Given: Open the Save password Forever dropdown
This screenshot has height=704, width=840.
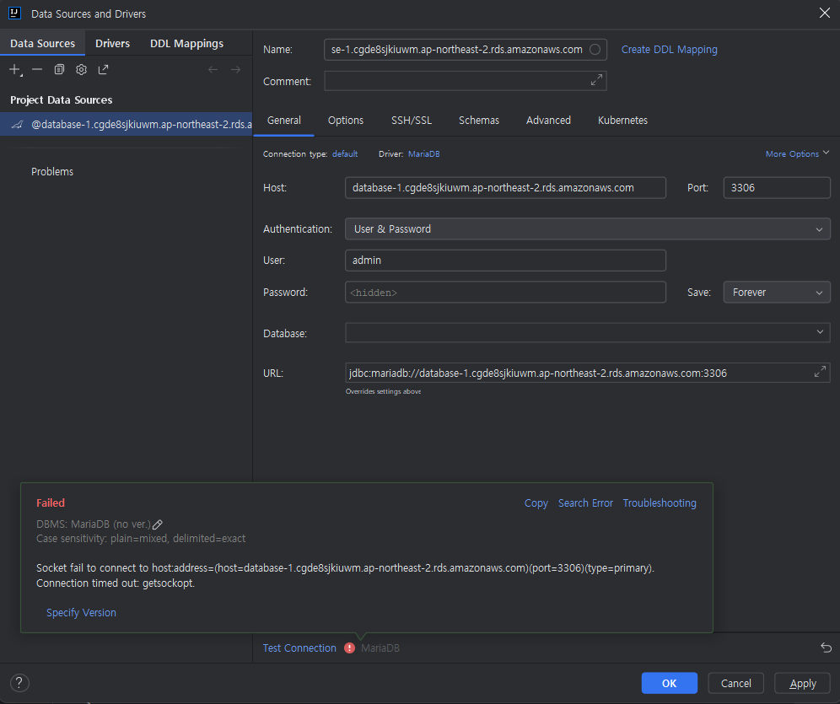Looking at the screenshot, I should (777, 293).
